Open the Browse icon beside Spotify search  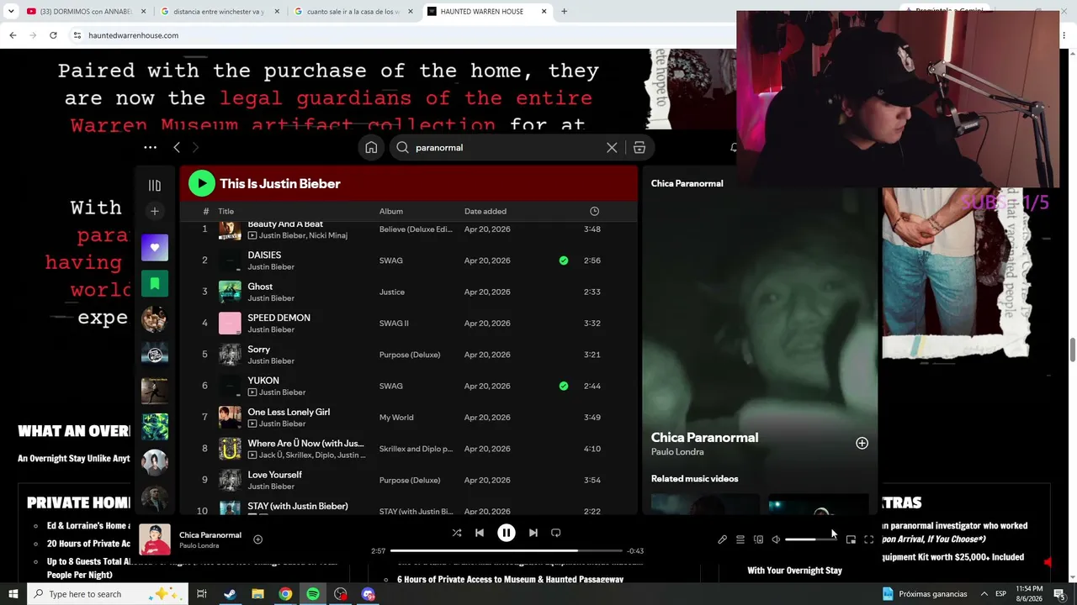(639, 148)
